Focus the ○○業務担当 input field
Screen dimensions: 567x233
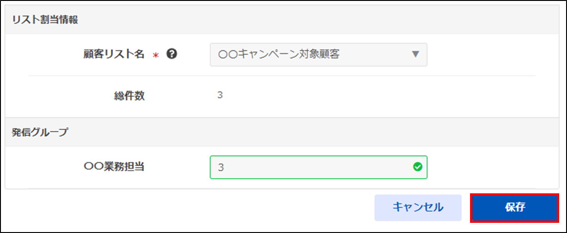coord(314,167)
